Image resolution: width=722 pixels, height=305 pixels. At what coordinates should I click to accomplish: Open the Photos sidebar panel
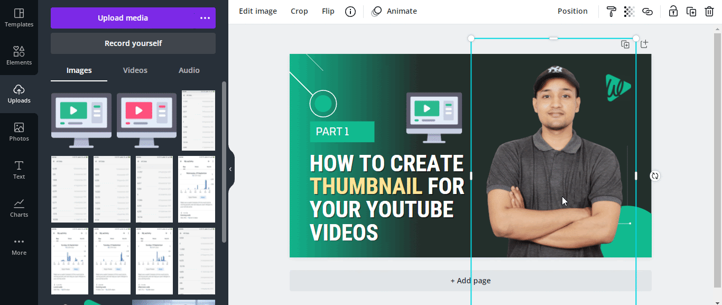click(x=19, y=132)
